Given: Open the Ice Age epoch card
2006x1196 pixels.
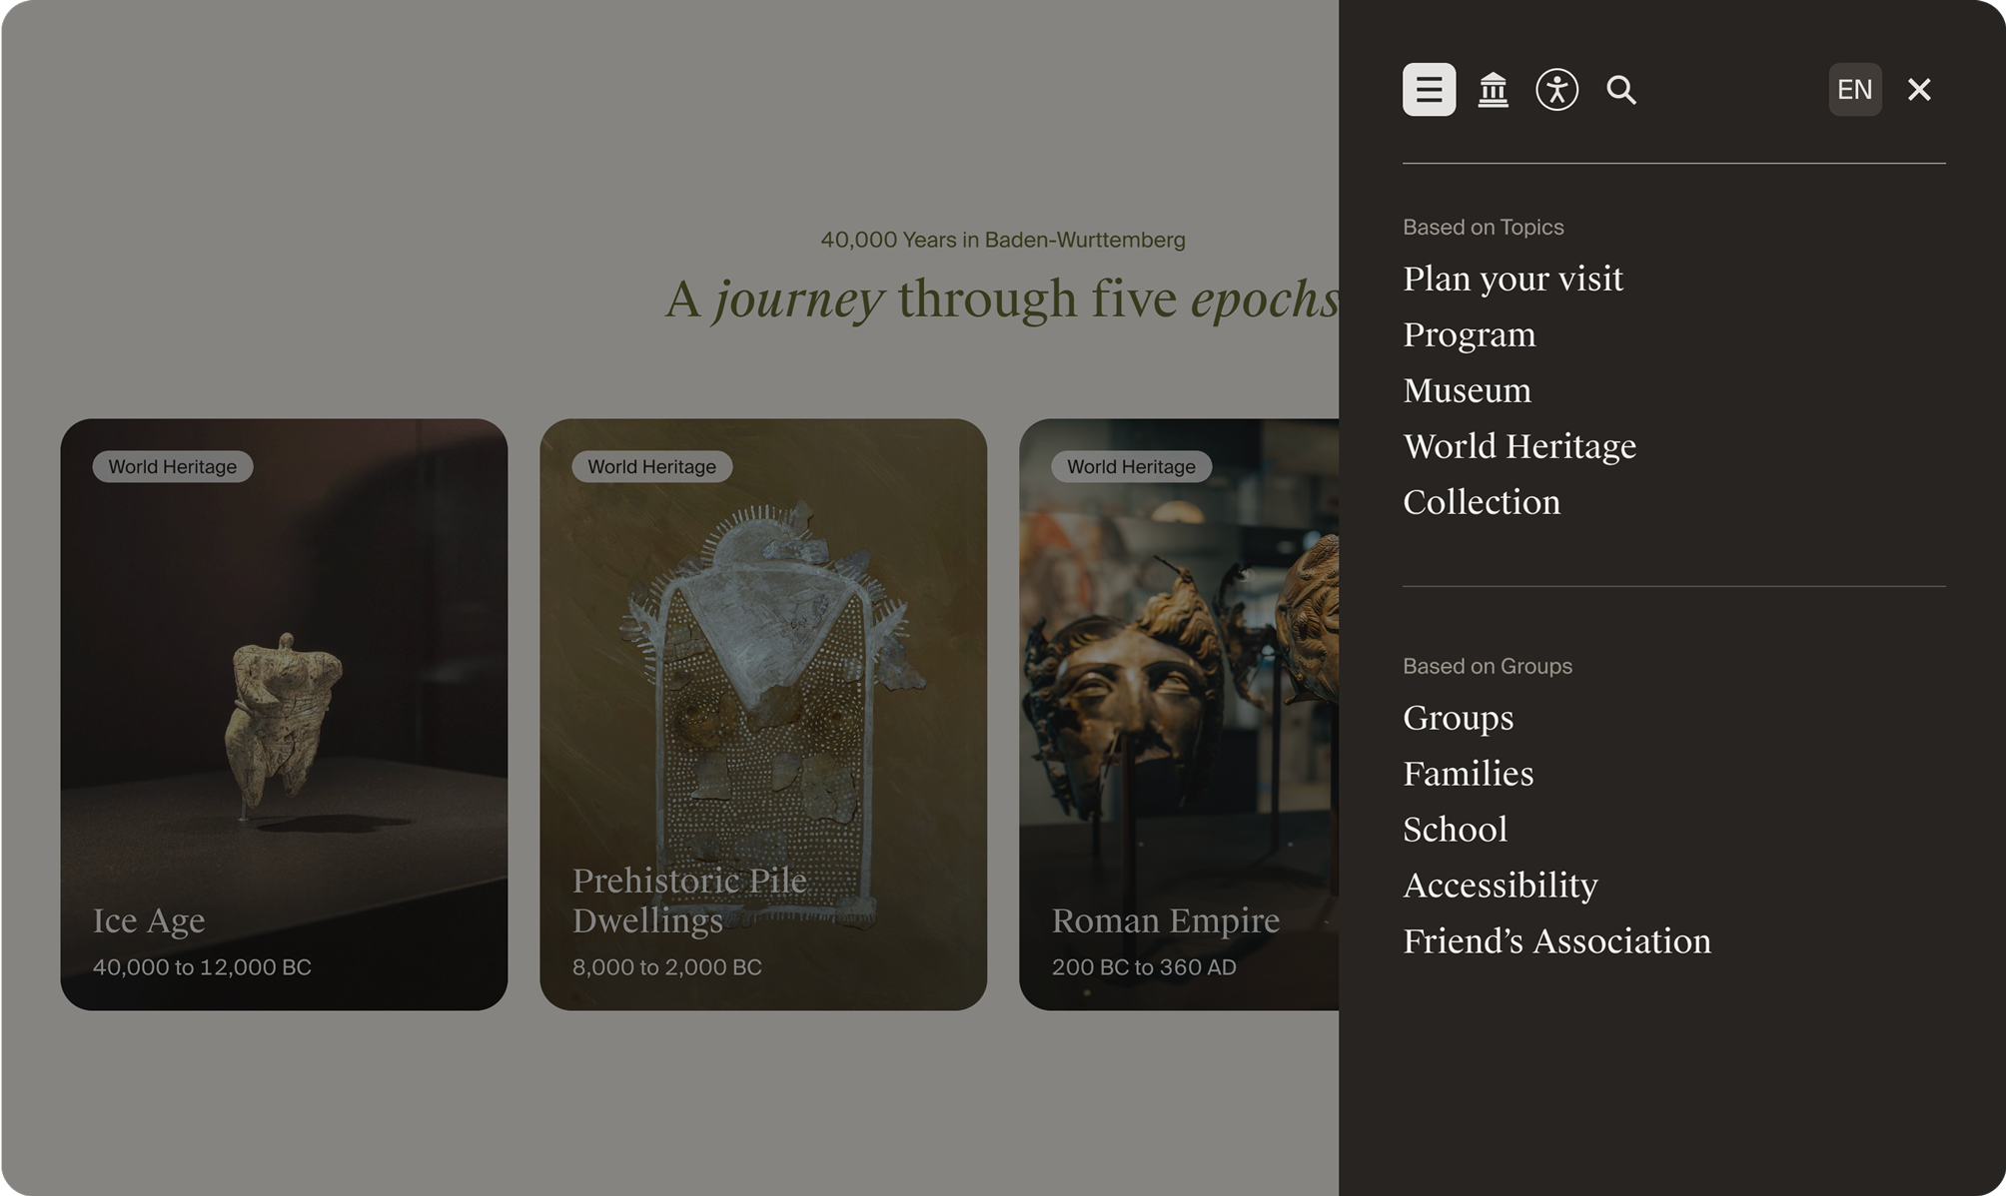Looking at the screenshot, I should [x=284, y=714].
